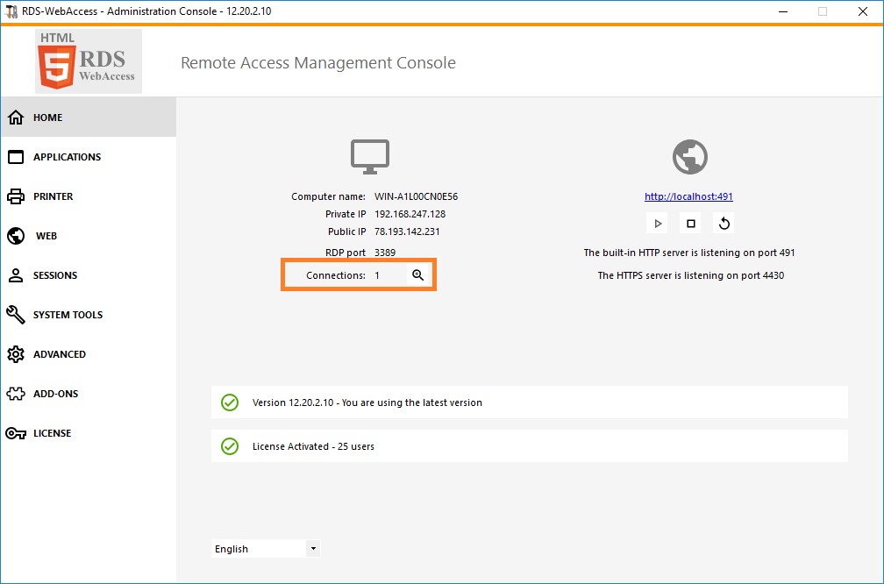Viewport: 884px width, 584px height.
Task: Start the web server with the play icon
Action: tap(658, 224)
